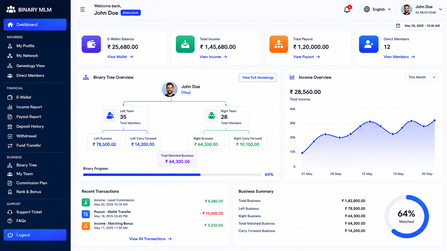The height and width of the screenshot is (251, 447).
Task: Click the Wallet Transfer transaction icon
Action: 86,214
